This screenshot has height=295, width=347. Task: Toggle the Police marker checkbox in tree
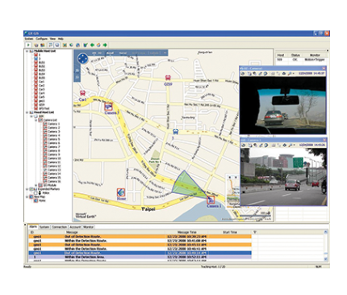point(36,193)
